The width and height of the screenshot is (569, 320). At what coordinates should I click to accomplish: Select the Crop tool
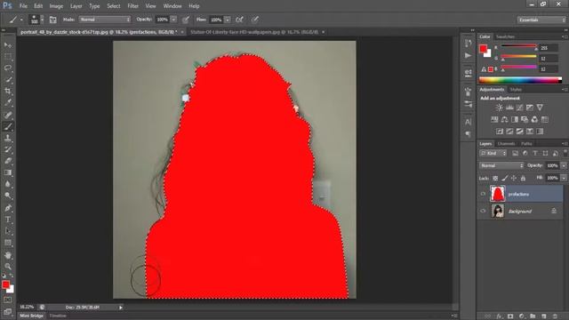click(x=8, y=91)
